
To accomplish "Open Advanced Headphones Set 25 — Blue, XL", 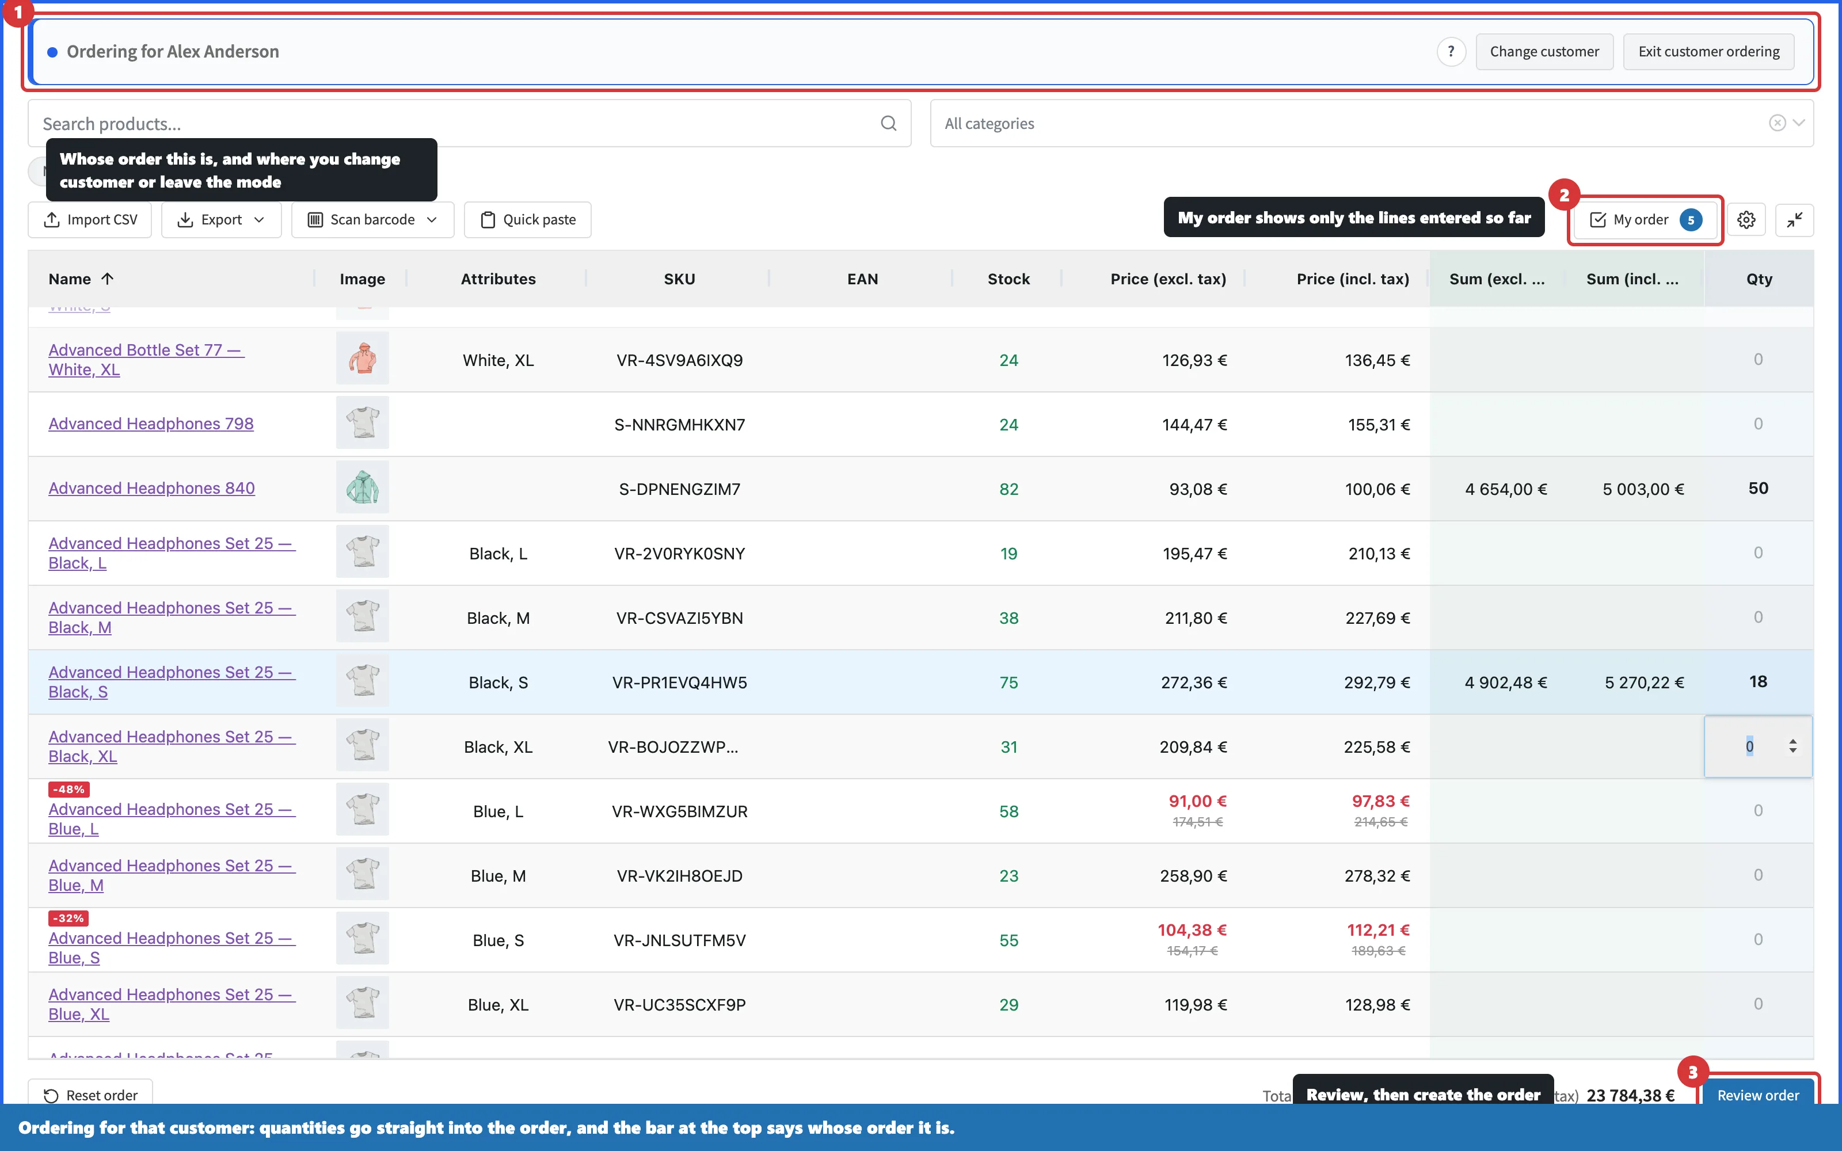I will pyautogui.click(x=172, y=1004).
